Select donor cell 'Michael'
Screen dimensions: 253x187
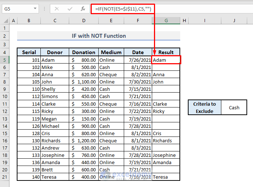55,126
